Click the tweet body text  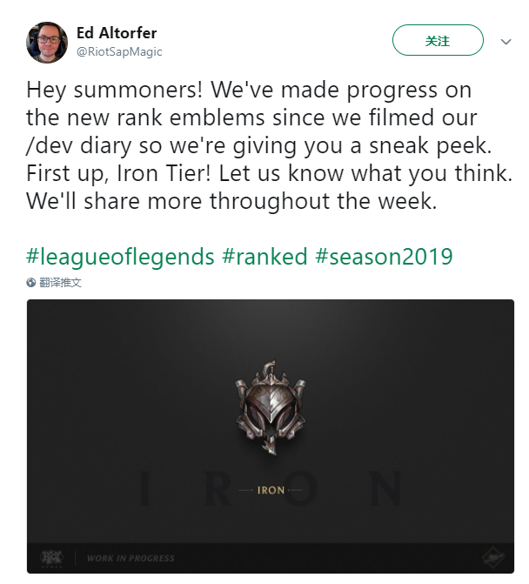(x=269, y=145)
